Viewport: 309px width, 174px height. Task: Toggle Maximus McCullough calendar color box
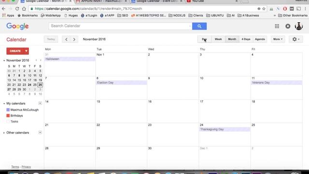click(8, 110)
